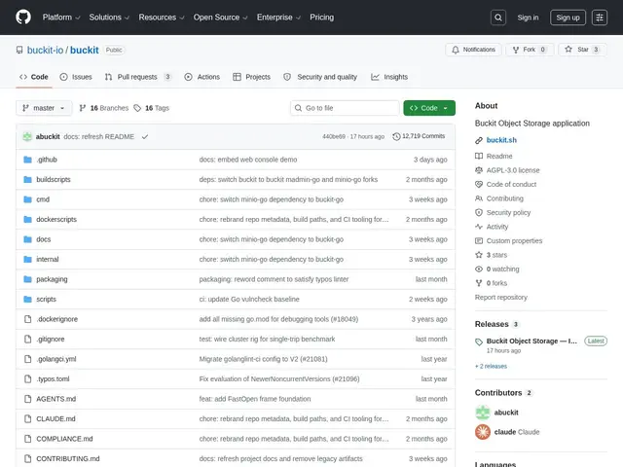This screenshot has height=467, width=623.
Task: Open the Solutions dropdown menu
Action: tap(109, 18)
